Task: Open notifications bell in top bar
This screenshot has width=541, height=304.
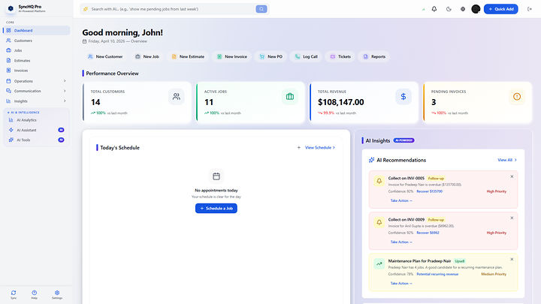Action: coord(434,9)
